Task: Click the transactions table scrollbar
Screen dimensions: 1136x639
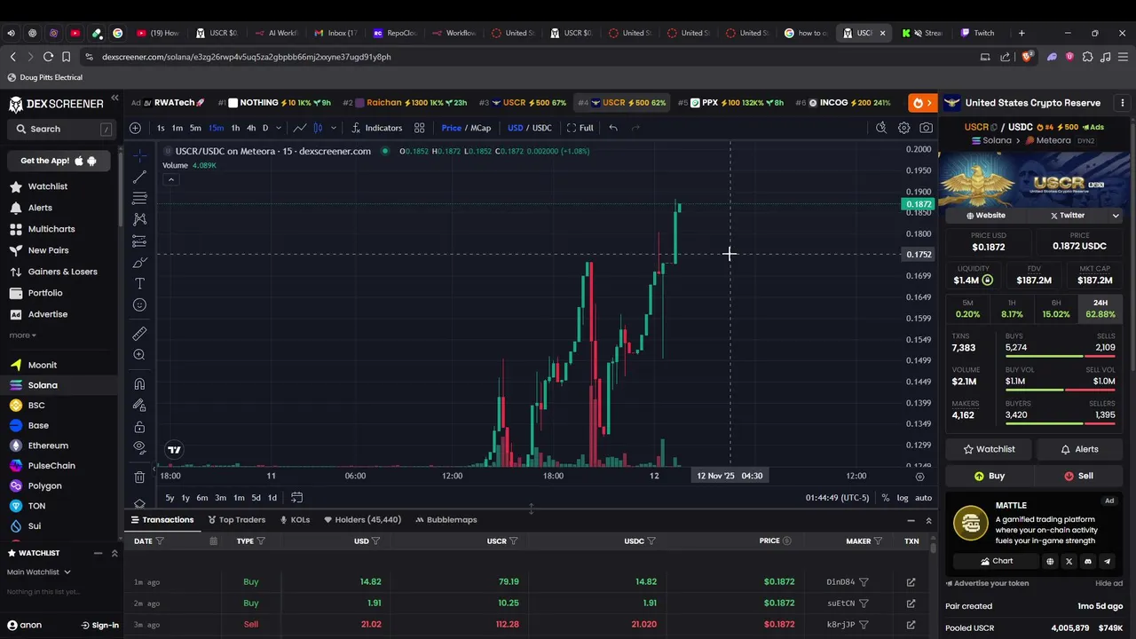Action: 933,548
